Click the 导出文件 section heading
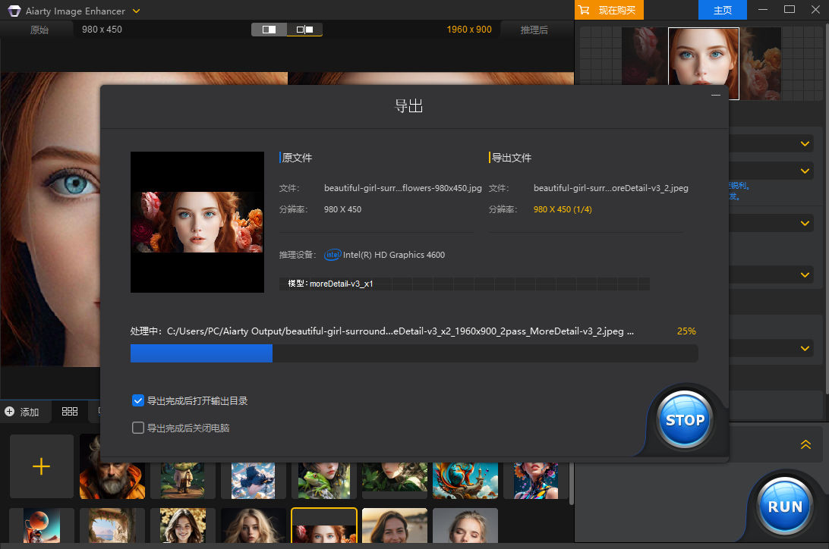829x549 pixels. tap(512, 158)
